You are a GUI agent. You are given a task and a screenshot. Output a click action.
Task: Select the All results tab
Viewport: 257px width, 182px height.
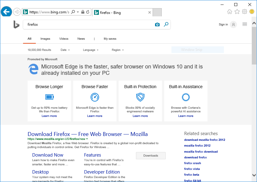point(29,39)
